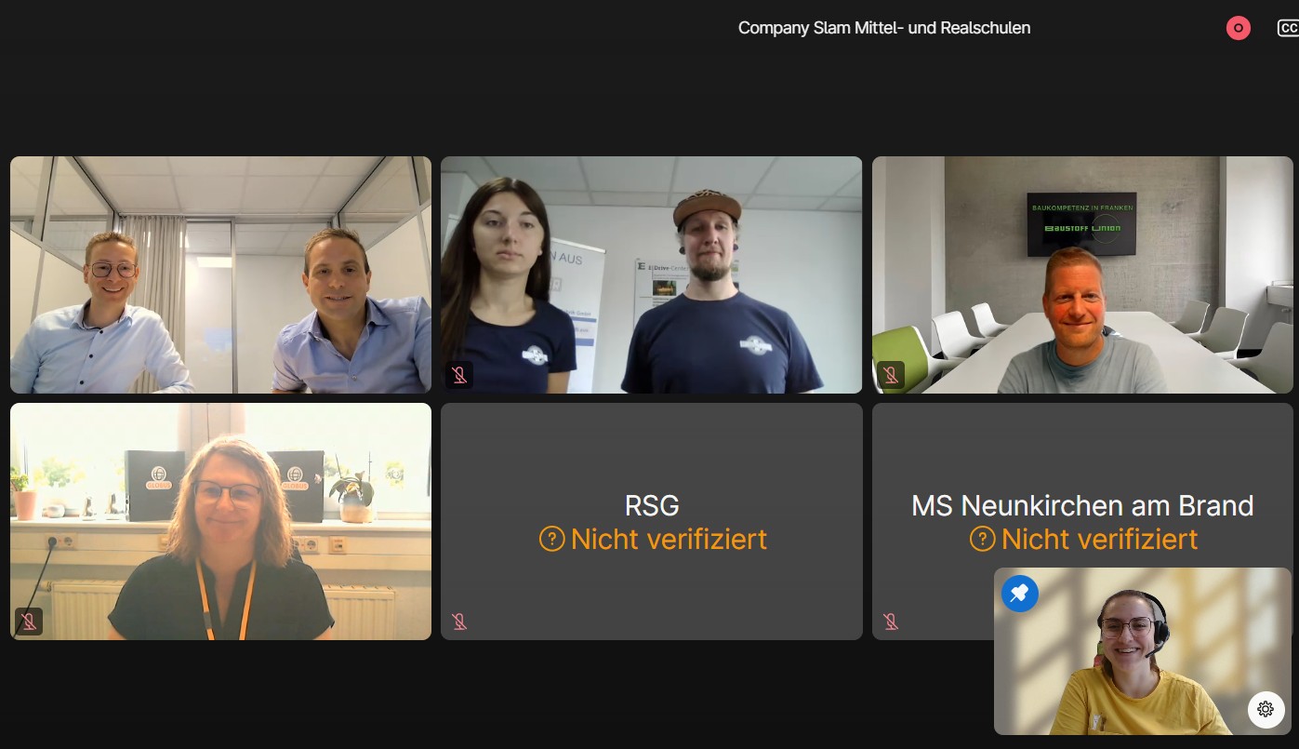This screenshot has height=749, width=1299.
Task: Click muted mic icon on navy t-shirts tile
Action: tap(458, 375)
